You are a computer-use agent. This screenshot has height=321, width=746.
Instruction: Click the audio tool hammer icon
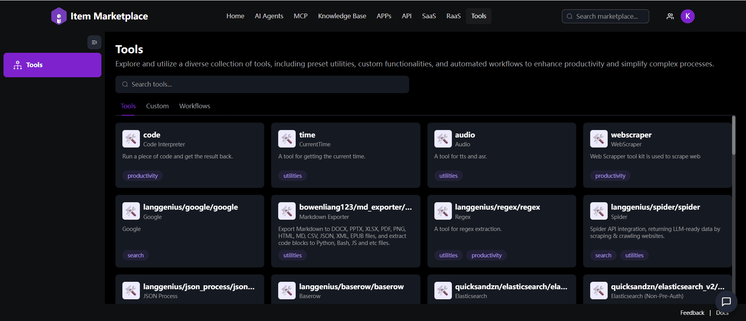443,139
